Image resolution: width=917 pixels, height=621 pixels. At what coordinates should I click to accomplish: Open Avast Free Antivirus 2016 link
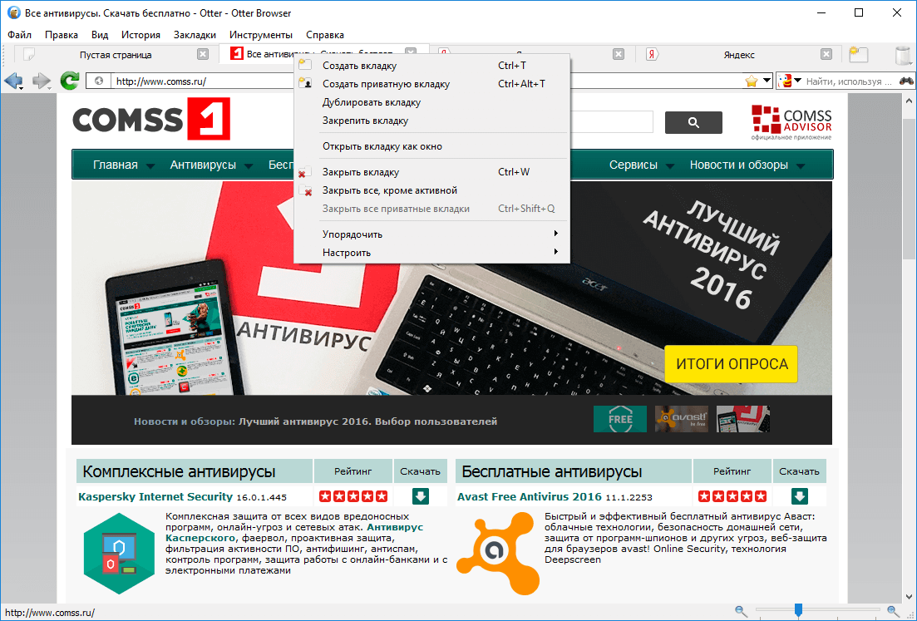[x=530, y=496]
